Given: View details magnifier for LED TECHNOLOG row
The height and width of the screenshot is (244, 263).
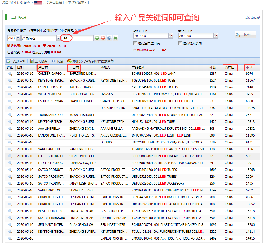Looking at the screenshot, I should click(10, 163).
